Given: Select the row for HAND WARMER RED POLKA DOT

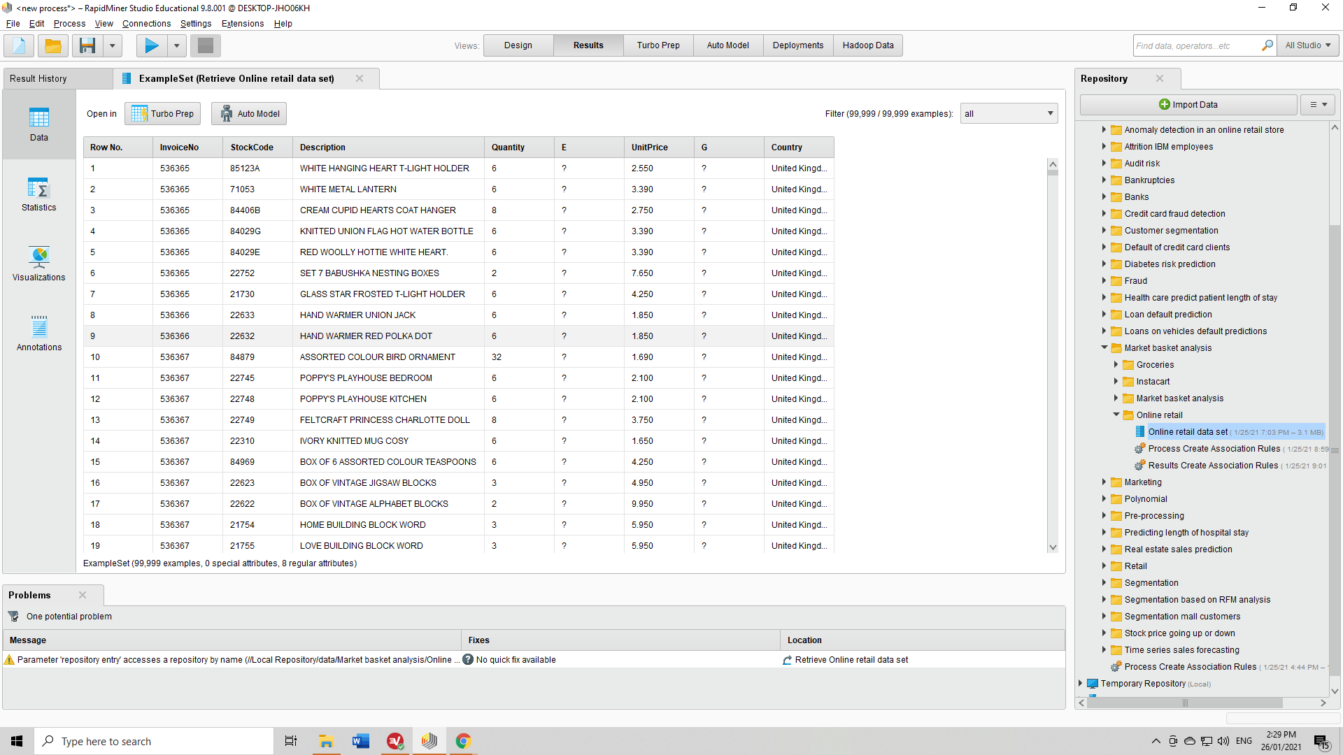Looking at the screenshot, I should pyautogui.click(x=459, y=336).
